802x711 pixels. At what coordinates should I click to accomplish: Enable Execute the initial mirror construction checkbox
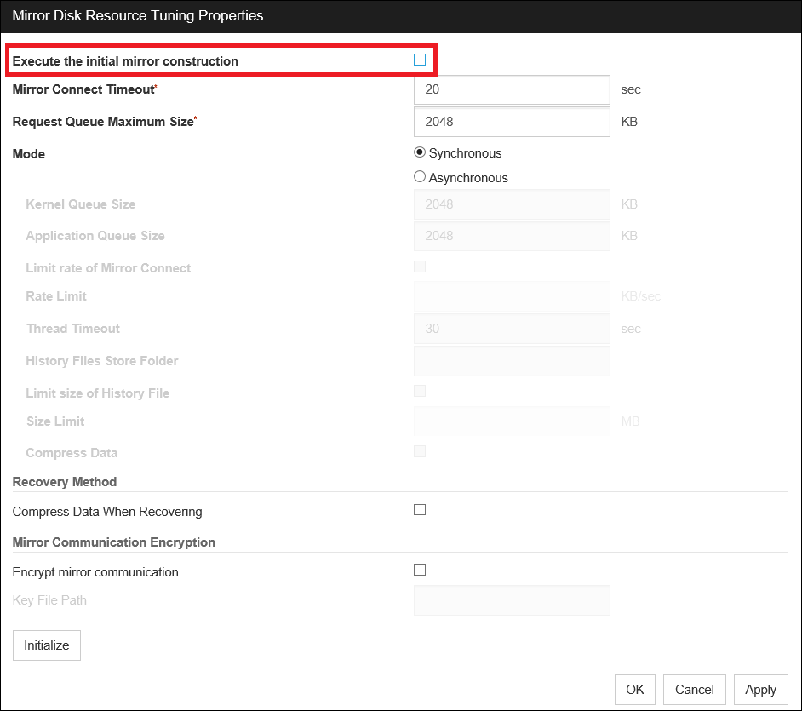(x=419, y=60)
